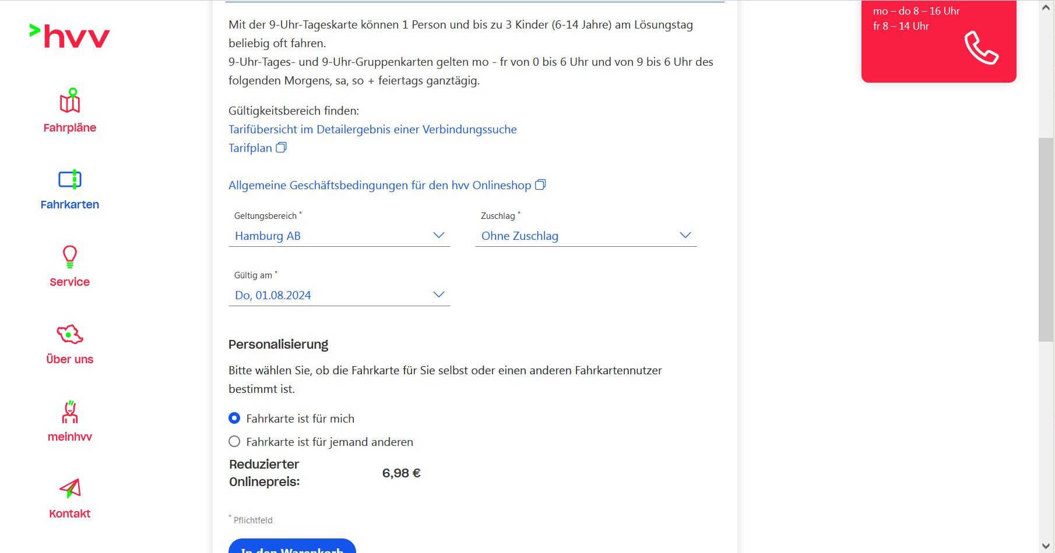This screenshot has height=553, width=1055.
Task: Click the hvv logo
Action: (69, 36)
